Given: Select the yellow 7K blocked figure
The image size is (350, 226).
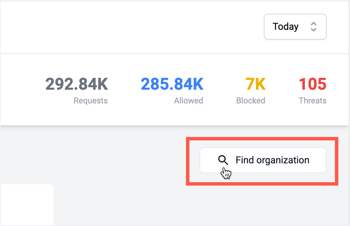Looking at the screenshot, I should (x=256, y=84).
